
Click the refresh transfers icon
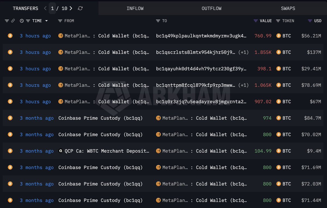(x=80, y=8)
